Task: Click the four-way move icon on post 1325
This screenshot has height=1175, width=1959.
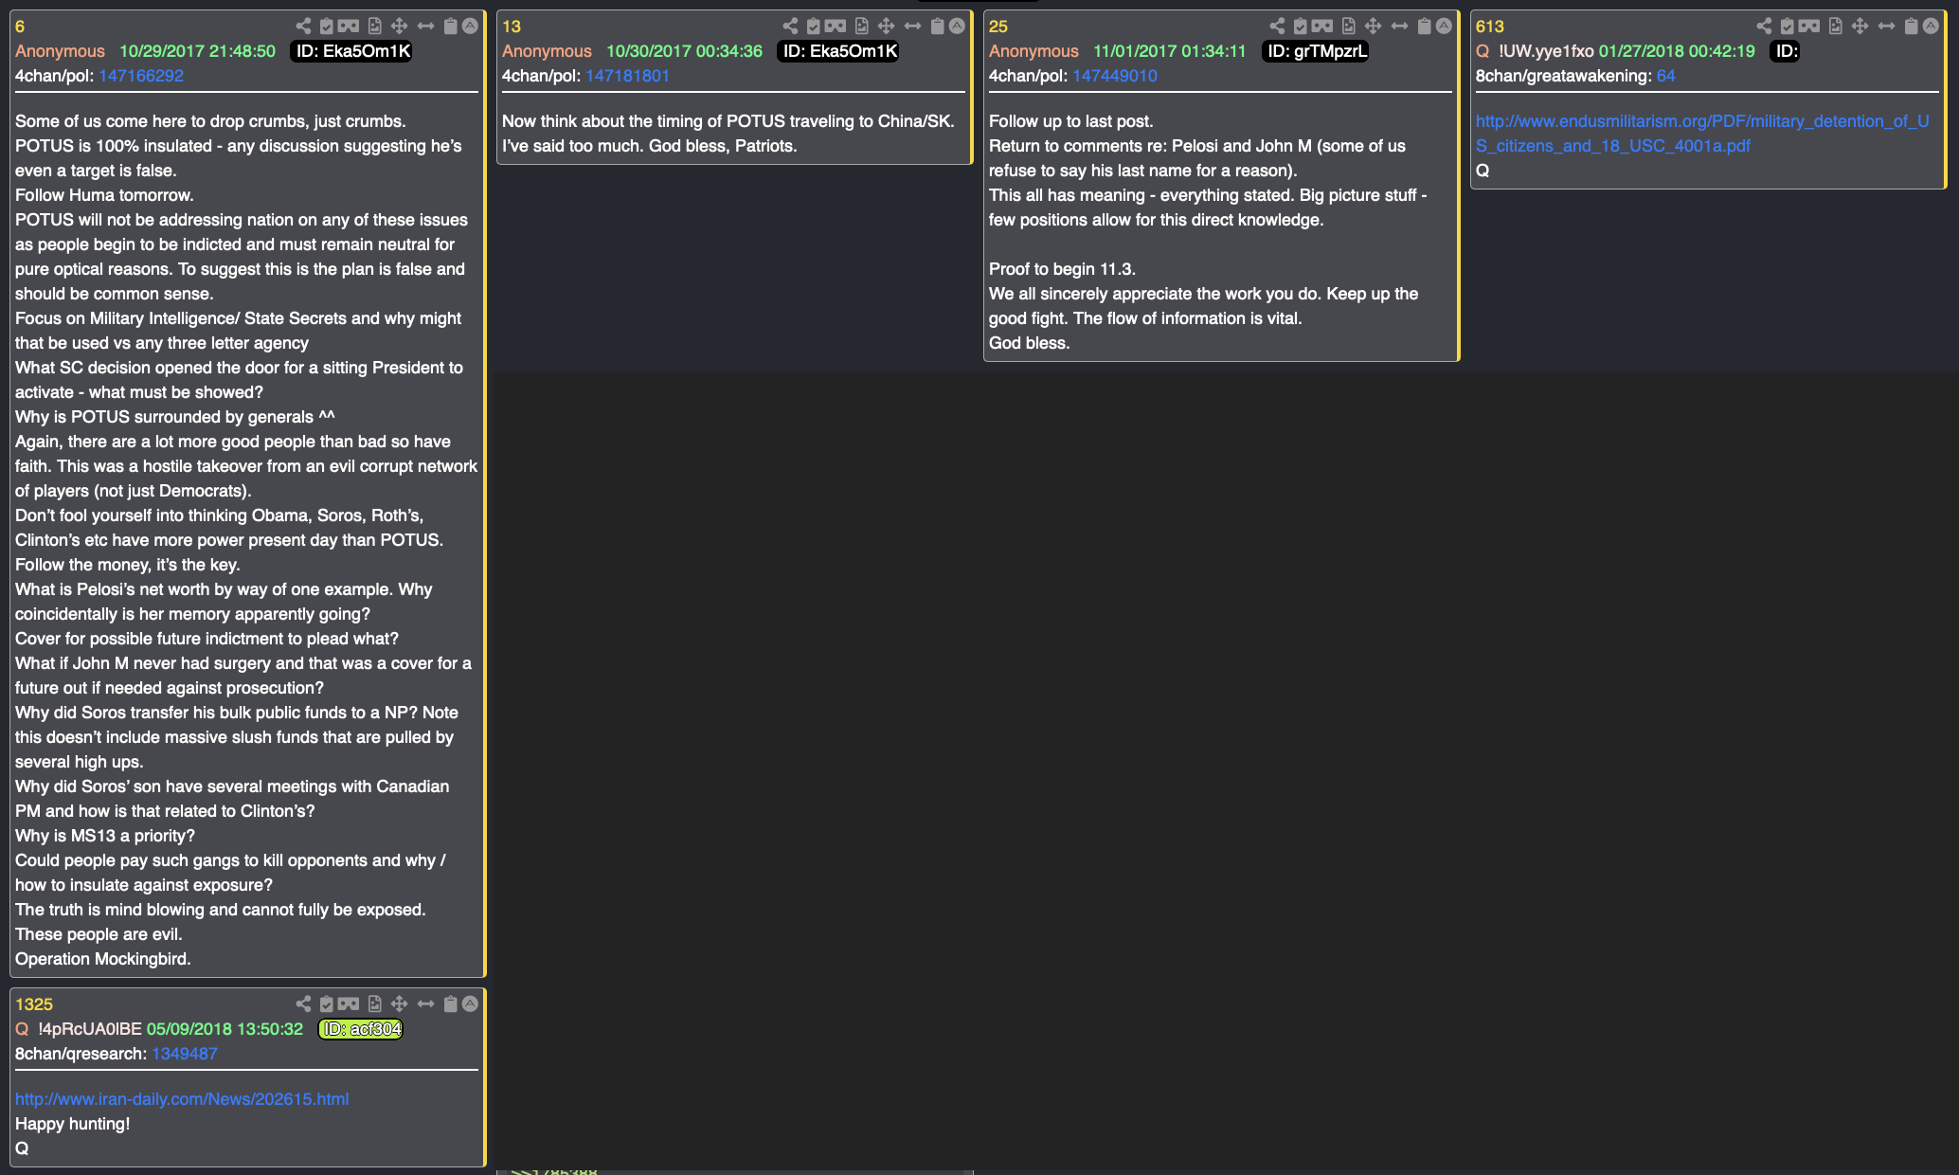Action: point(399,1004)
